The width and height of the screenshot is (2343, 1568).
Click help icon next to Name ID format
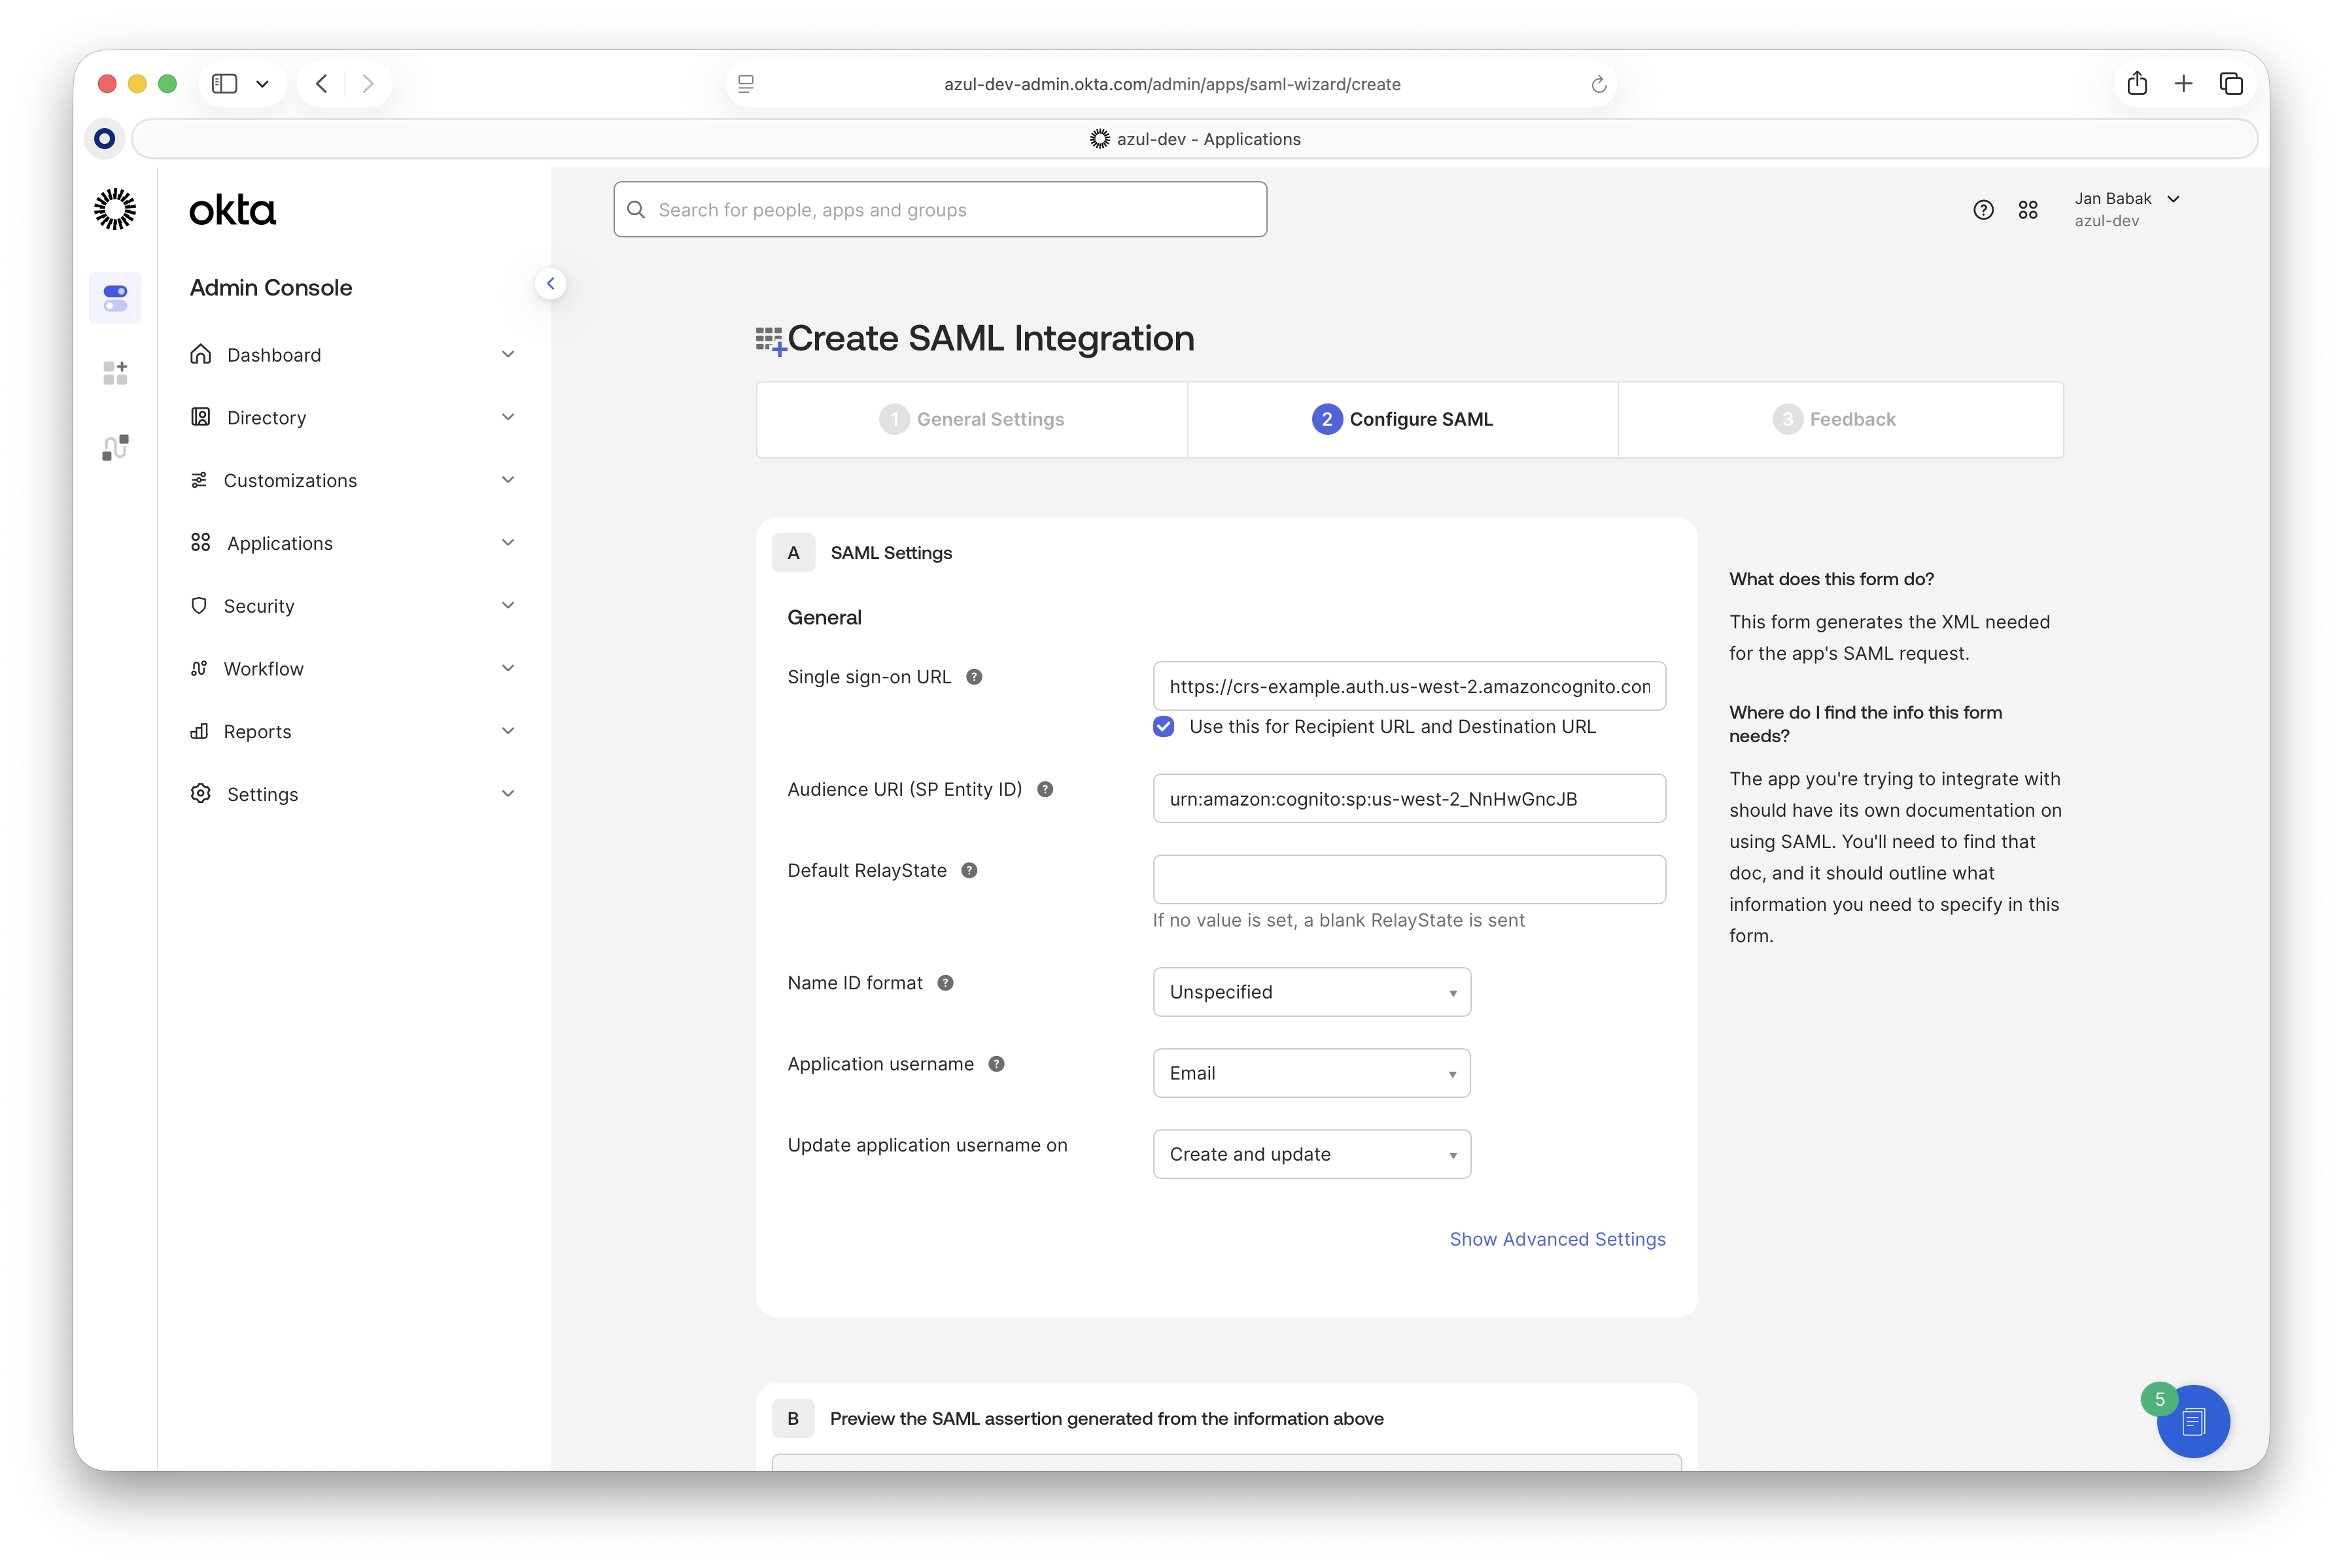pos(945,983)
